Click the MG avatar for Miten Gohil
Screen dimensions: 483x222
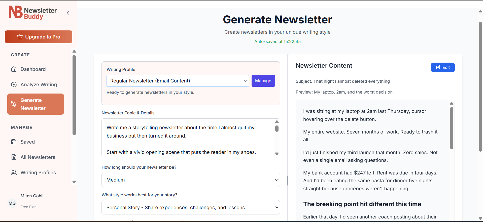(x=12, y=203)
